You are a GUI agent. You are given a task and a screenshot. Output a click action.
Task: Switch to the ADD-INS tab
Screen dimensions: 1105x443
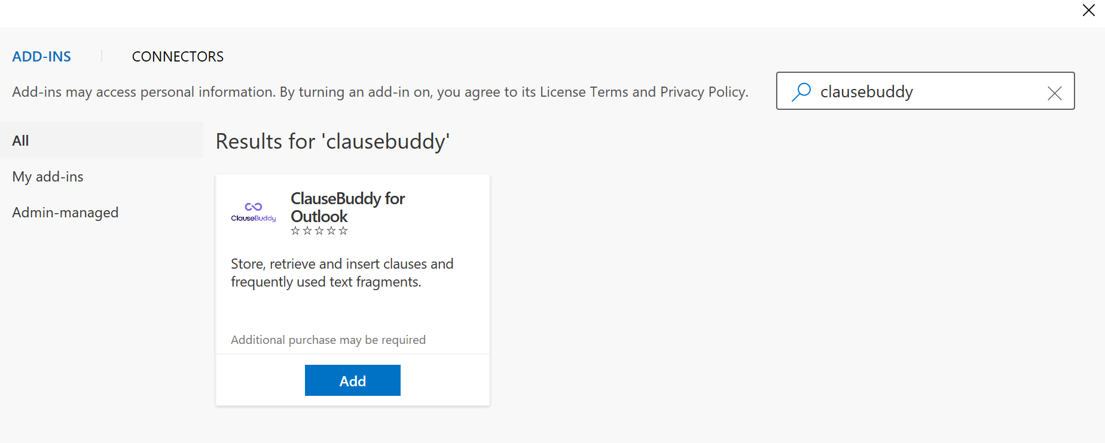[x=42, y=57]
